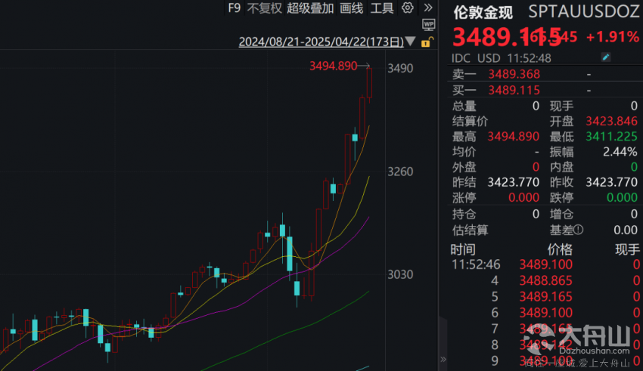Click the 3030 price axis label
The height and width of the screenshot is (371, 643).
[400, 274]
